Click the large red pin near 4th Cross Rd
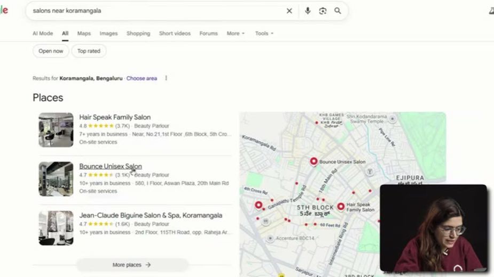This screenshot has height=277, width=494. coord(258,205)
